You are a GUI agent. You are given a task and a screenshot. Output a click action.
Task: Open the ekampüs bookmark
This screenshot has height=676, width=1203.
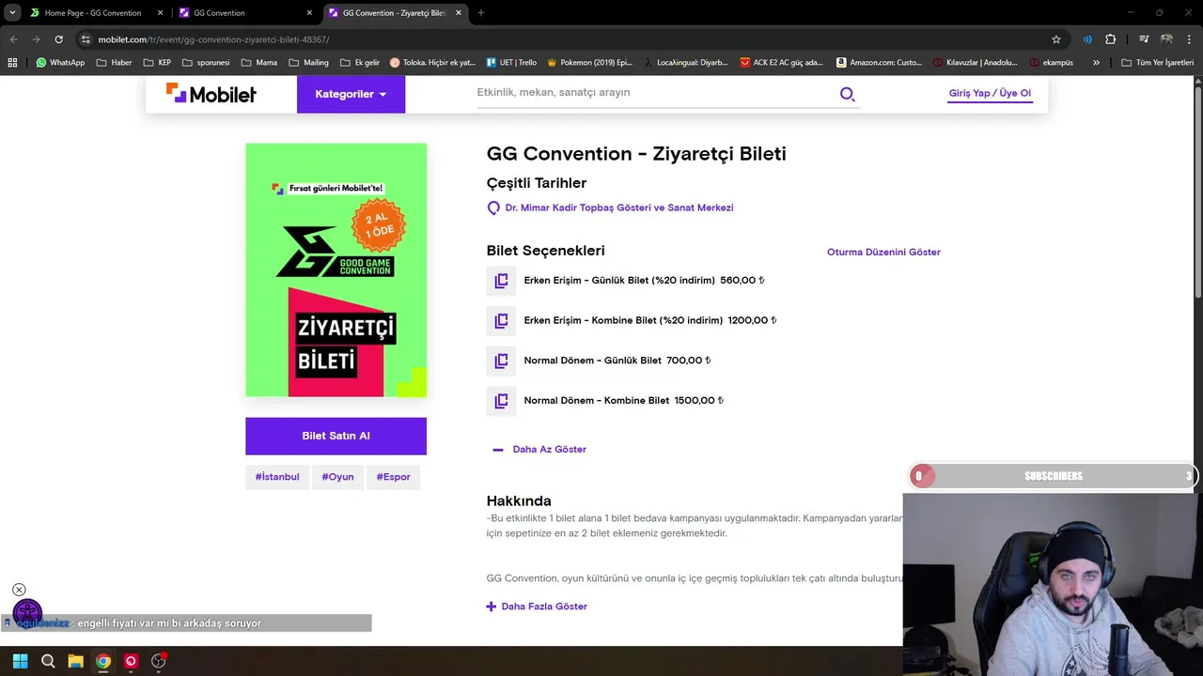[x=1051, y=63]
